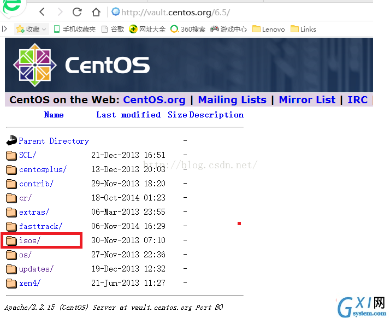Open the xen4/ directory link
This screenshot has width=390, height=318.
[x=29, y=283]
